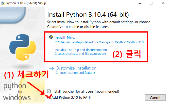
Task: Minimize the Python Setup window
Action: [140, 3]
